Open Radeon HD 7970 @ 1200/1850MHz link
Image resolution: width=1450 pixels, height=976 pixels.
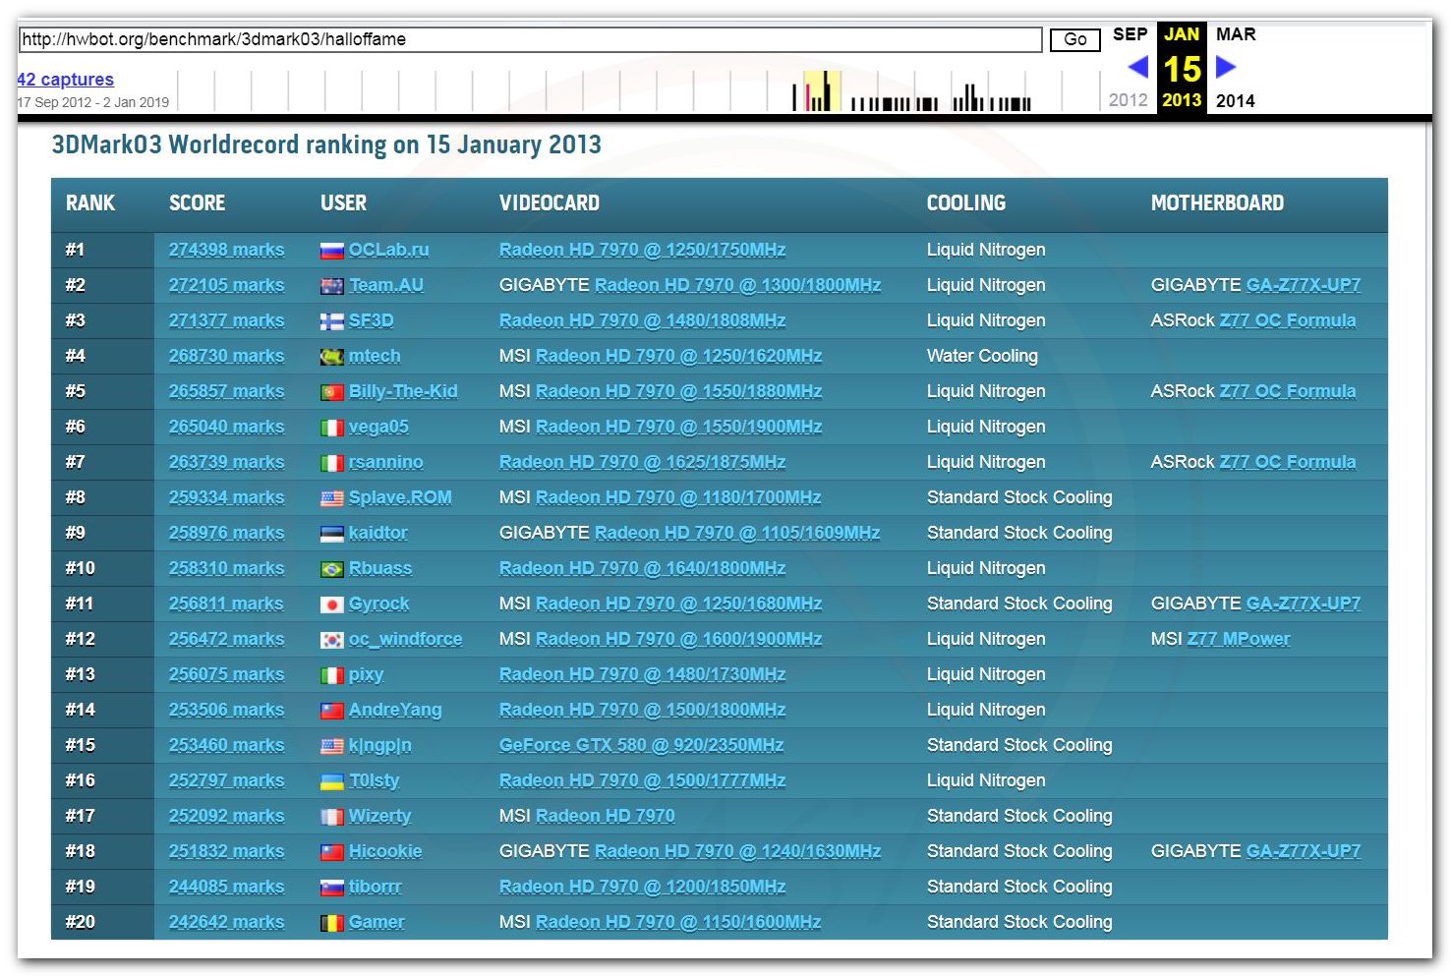(642, 887)
